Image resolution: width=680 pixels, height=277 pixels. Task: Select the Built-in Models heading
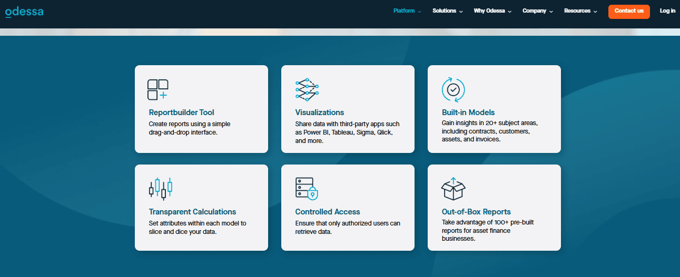click(468, 112)
